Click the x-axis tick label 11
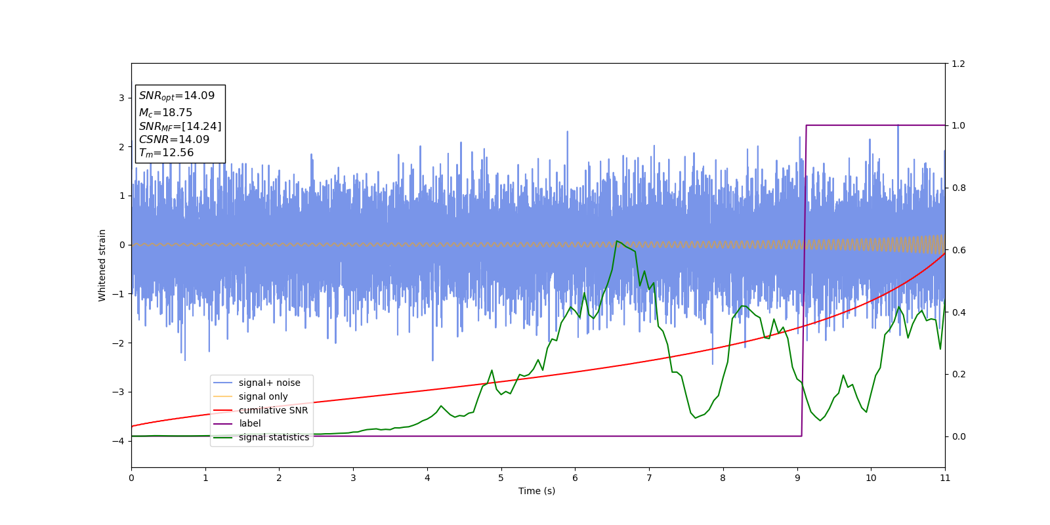Image resolution: width=1050 pixels, height=525 pixels. pos(945,478)
